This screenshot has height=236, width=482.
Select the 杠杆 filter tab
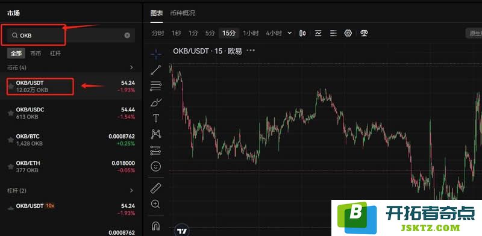coord(55,53)
